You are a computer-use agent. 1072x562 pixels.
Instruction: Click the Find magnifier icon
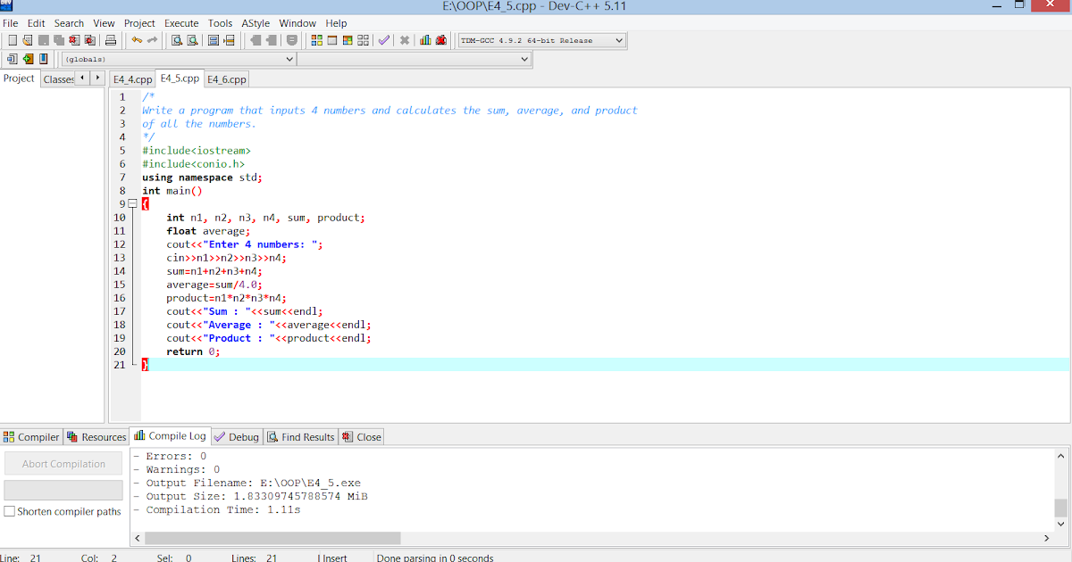(x=177, y=40)
